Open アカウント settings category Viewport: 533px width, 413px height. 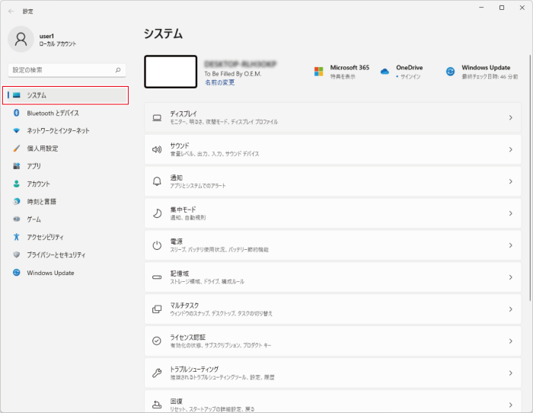pos(65,184)
